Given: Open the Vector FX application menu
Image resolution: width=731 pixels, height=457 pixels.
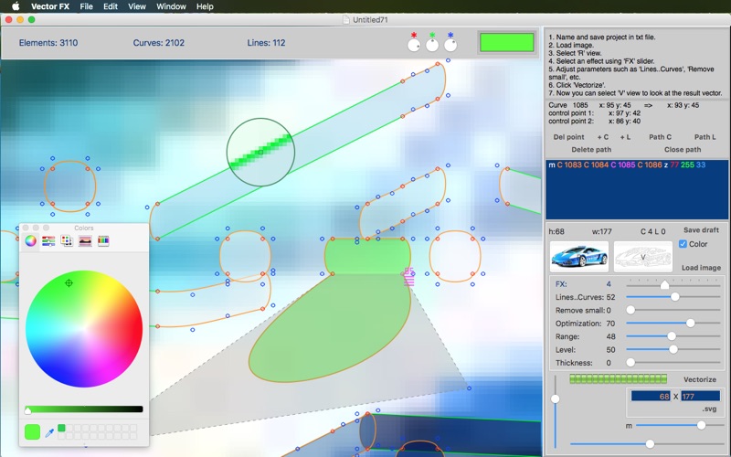Looking at the screenshot, I should pos(50,6).
